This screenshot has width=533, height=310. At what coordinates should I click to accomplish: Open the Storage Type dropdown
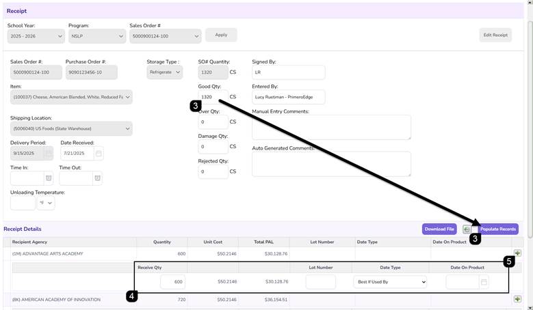164,72
